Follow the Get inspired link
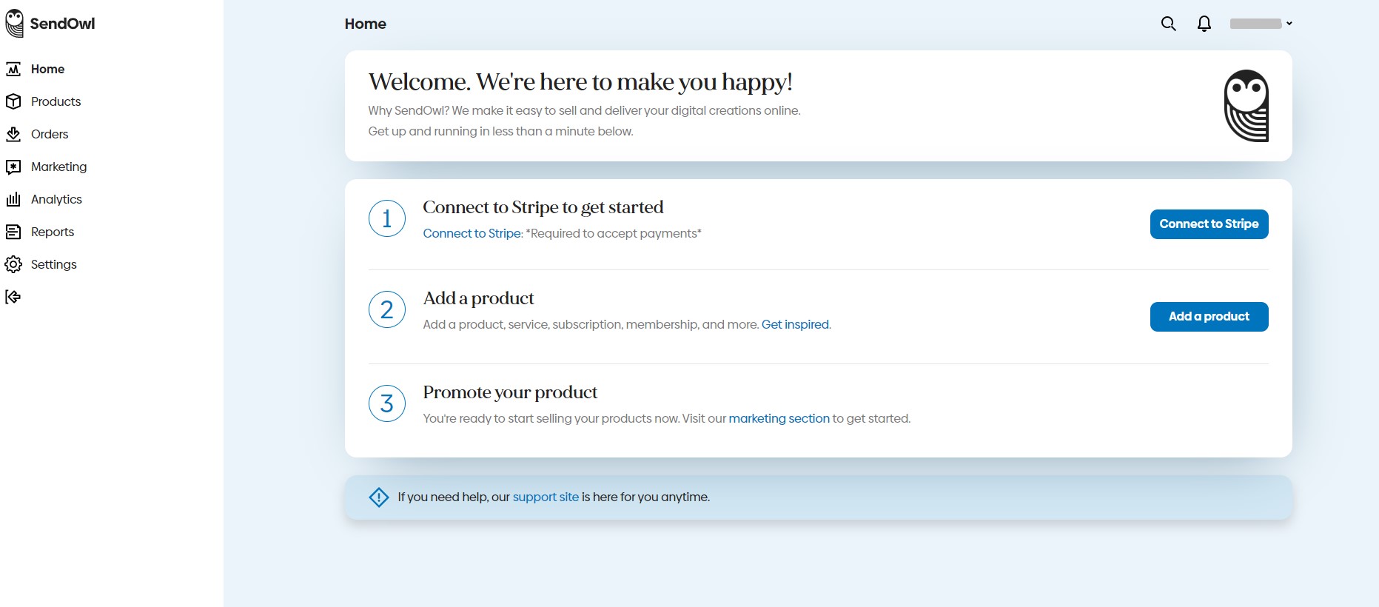 point(795,324)
